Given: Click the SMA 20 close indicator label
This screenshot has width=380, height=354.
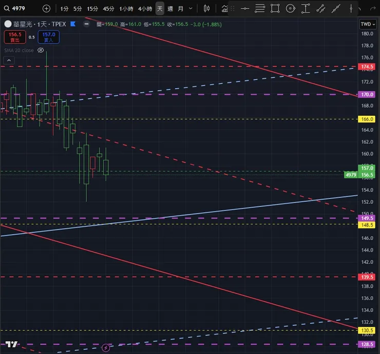Looking at the screenshot, I should pyautogui.click(x=19, y=50).
